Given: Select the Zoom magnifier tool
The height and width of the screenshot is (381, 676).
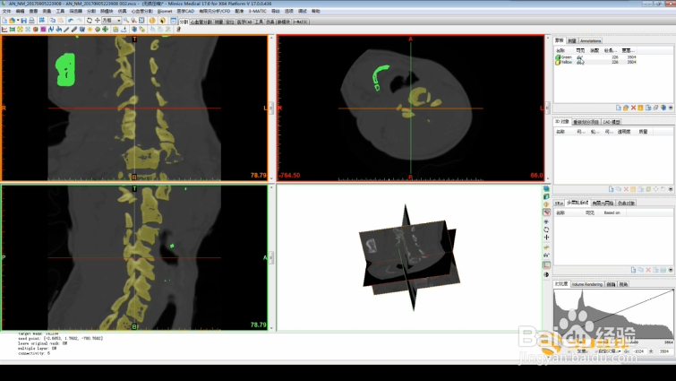Looking at the screenshot, I should click(126, 21).
